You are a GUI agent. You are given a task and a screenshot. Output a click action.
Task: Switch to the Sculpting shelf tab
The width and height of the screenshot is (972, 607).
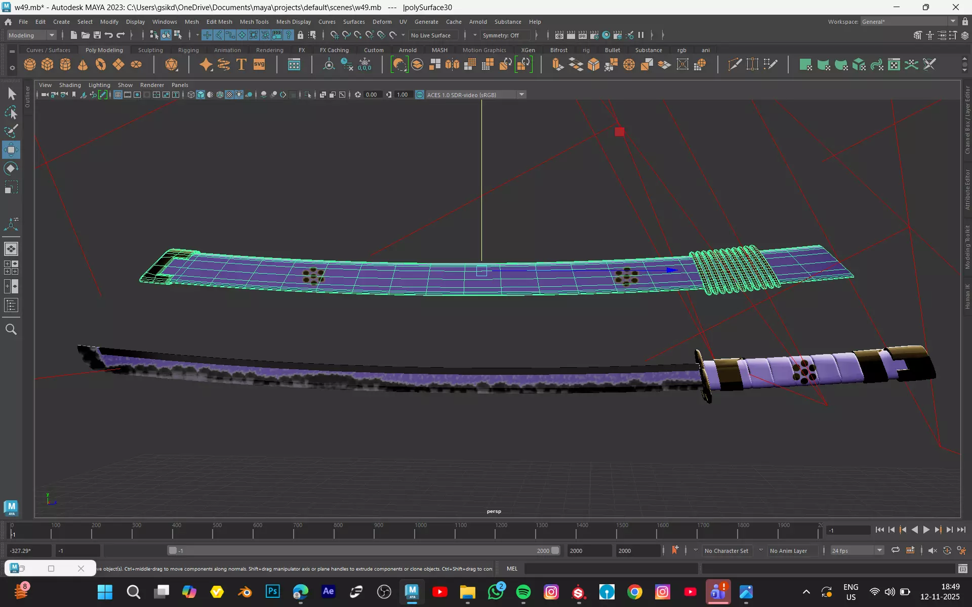click(x=150, y=50)
